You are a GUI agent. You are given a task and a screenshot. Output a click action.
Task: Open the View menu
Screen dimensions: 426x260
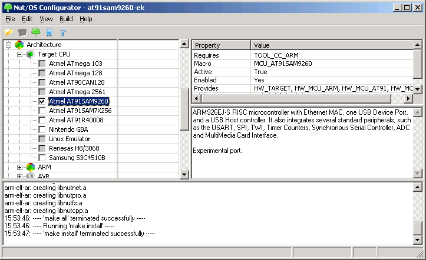click(46, 19)
